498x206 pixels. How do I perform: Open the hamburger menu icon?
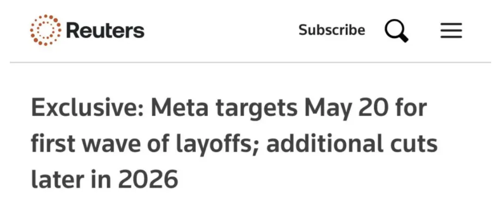[451, 31]
